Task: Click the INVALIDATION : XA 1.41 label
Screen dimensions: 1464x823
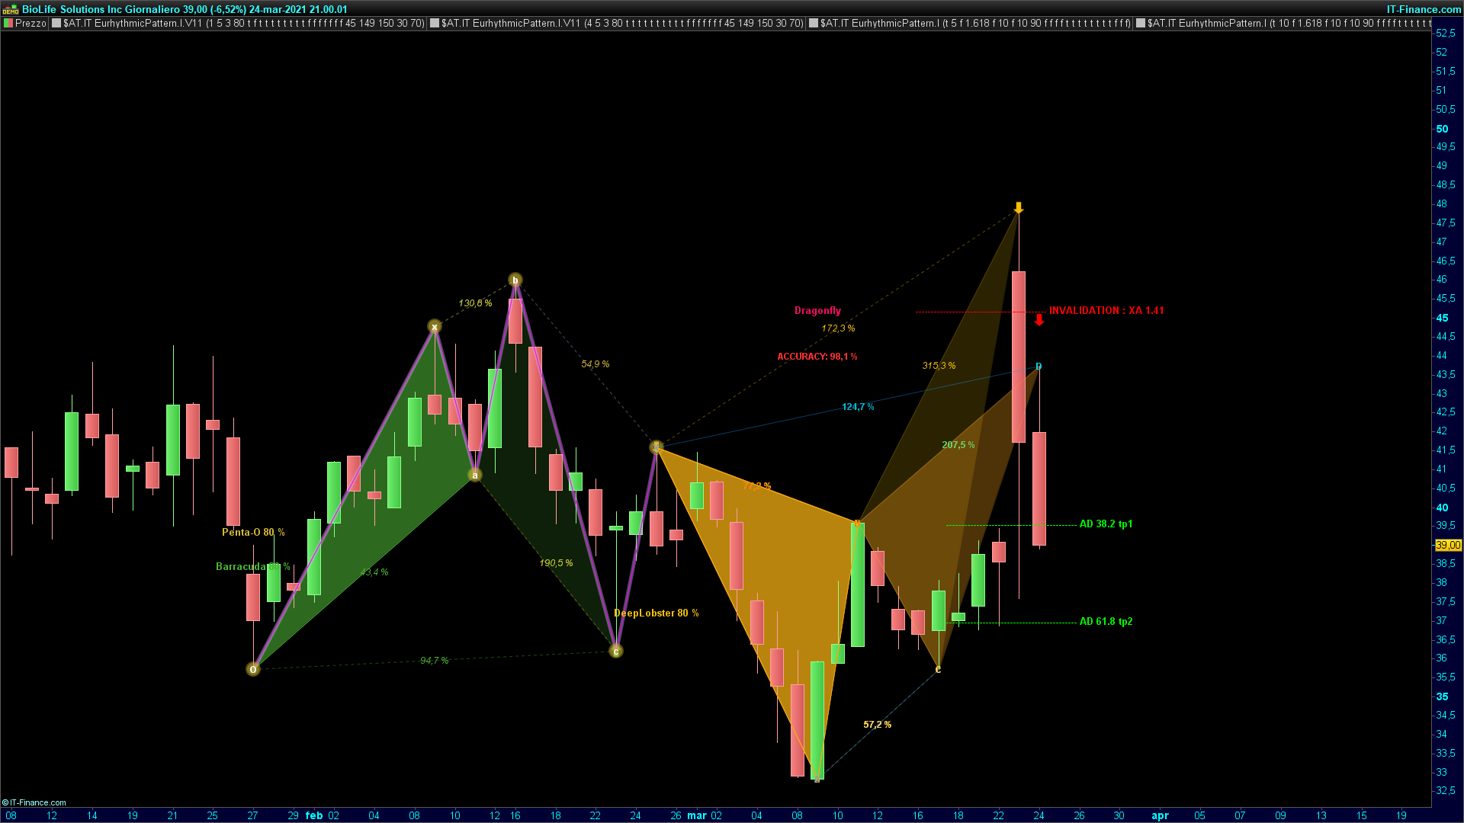Action: pos(1106,310)
